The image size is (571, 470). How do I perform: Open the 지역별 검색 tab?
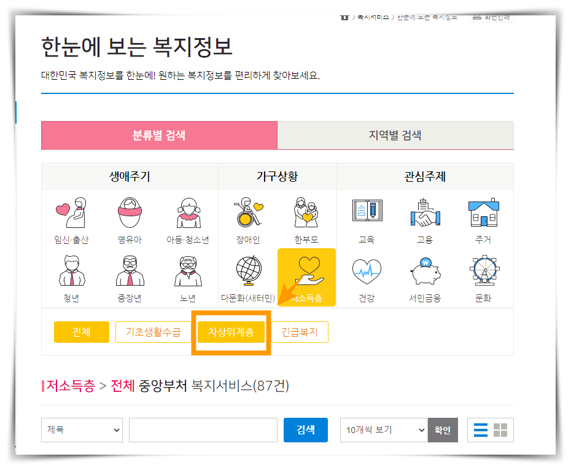395,136
